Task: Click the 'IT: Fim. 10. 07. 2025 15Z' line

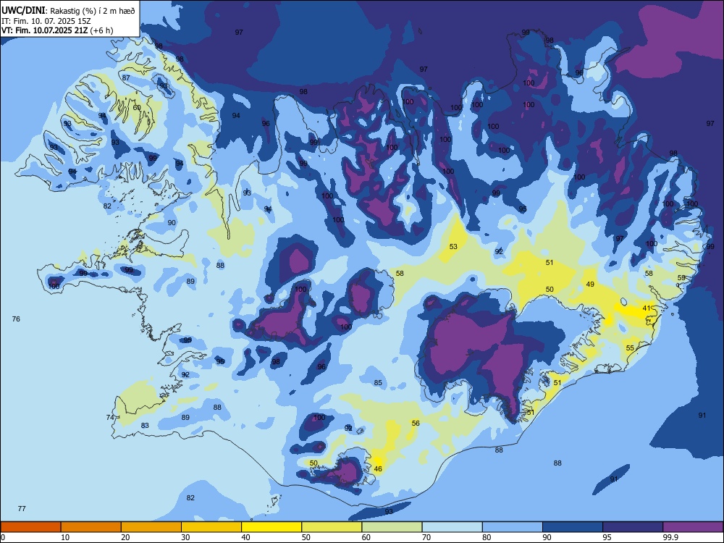Action: pos(46,21)
